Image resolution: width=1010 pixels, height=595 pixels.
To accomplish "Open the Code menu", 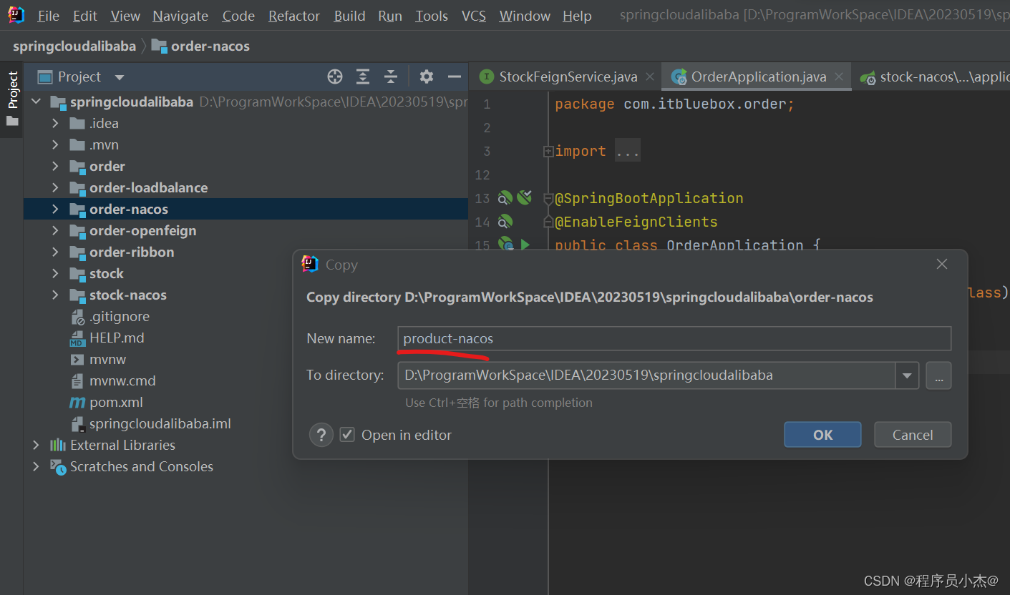I will (x=238, y=16).
